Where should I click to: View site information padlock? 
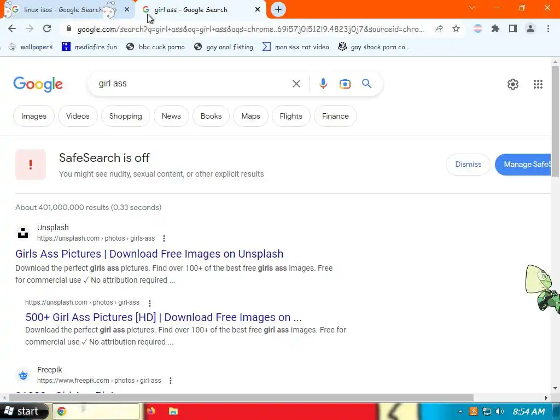[x=69, y=28]
